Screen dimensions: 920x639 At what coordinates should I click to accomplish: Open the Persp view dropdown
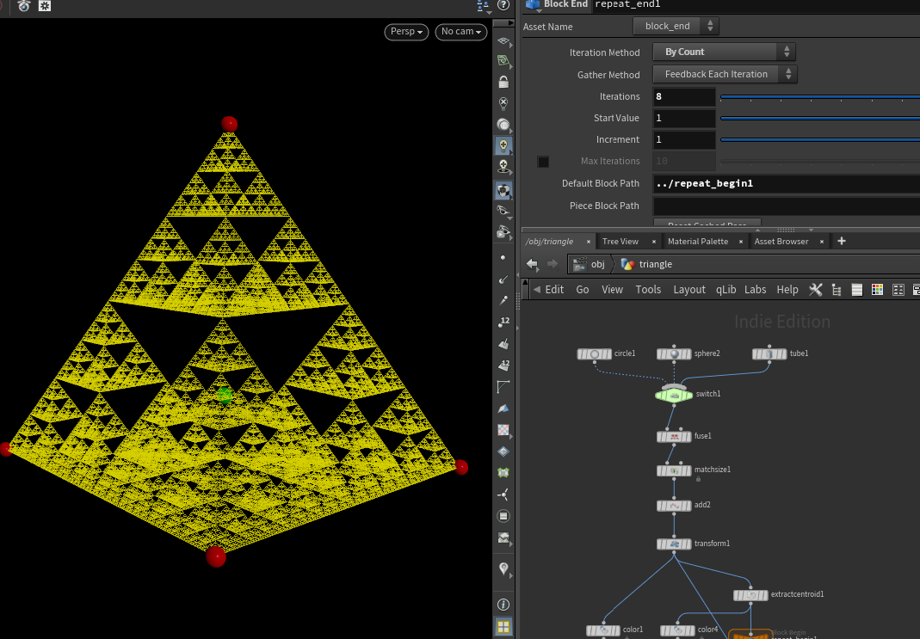coord(407,32)
